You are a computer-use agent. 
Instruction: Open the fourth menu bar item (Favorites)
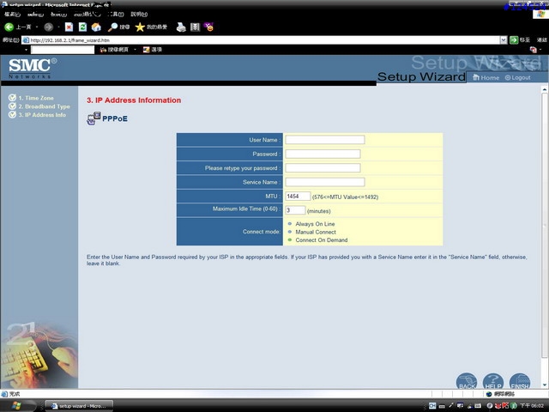click(x=87, y=14)
